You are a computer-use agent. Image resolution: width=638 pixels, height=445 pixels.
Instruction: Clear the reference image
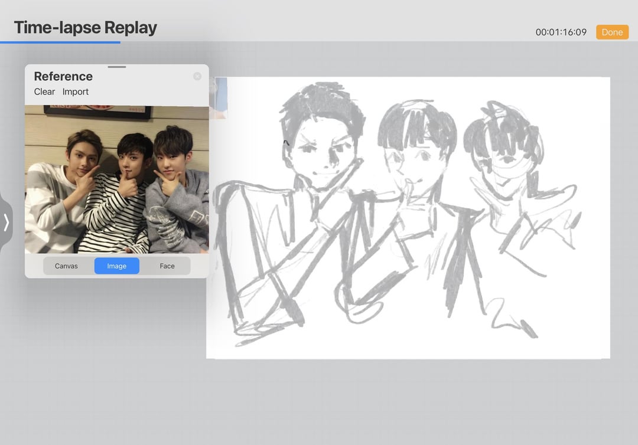(44, 92)
